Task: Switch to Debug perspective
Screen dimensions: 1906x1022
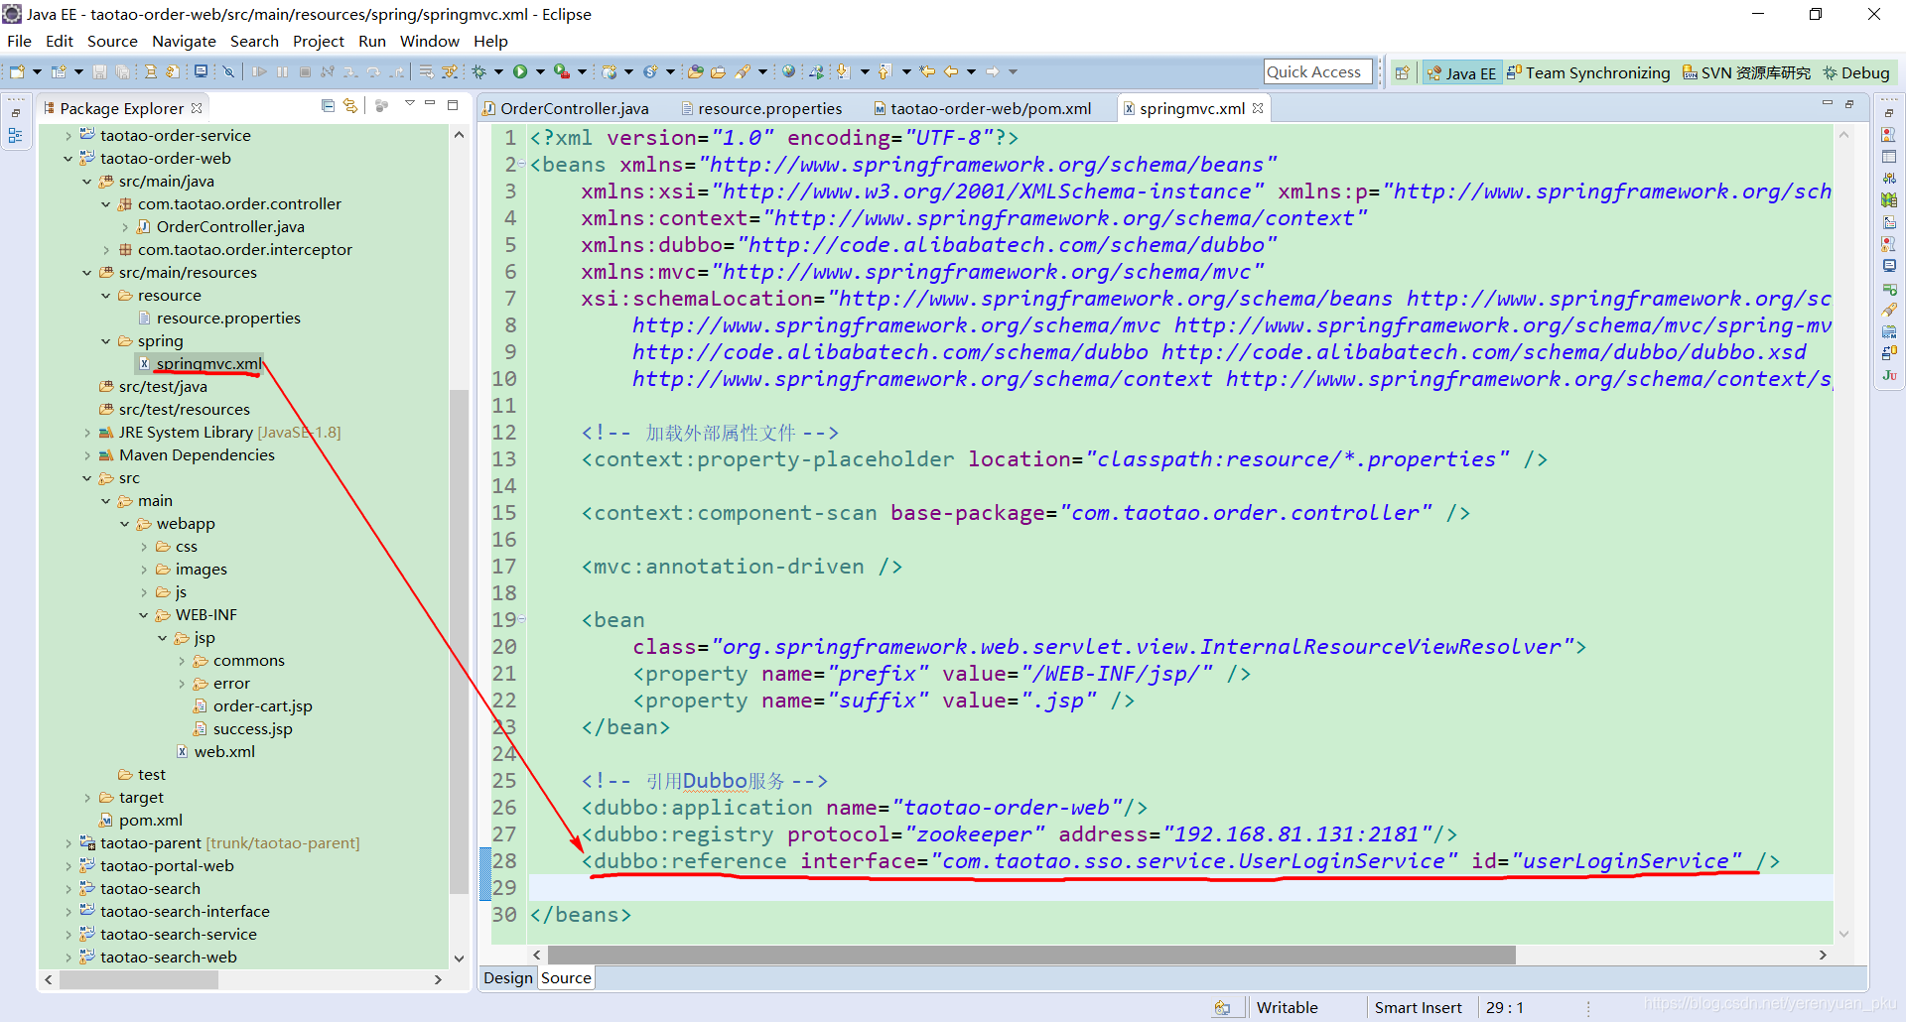Action: pyautogui.click(x=1855, y=72)
